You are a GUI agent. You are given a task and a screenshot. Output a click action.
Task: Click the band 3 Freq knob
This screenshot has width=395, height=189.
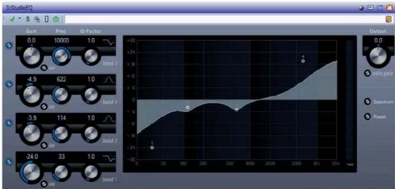coord(61,94)
